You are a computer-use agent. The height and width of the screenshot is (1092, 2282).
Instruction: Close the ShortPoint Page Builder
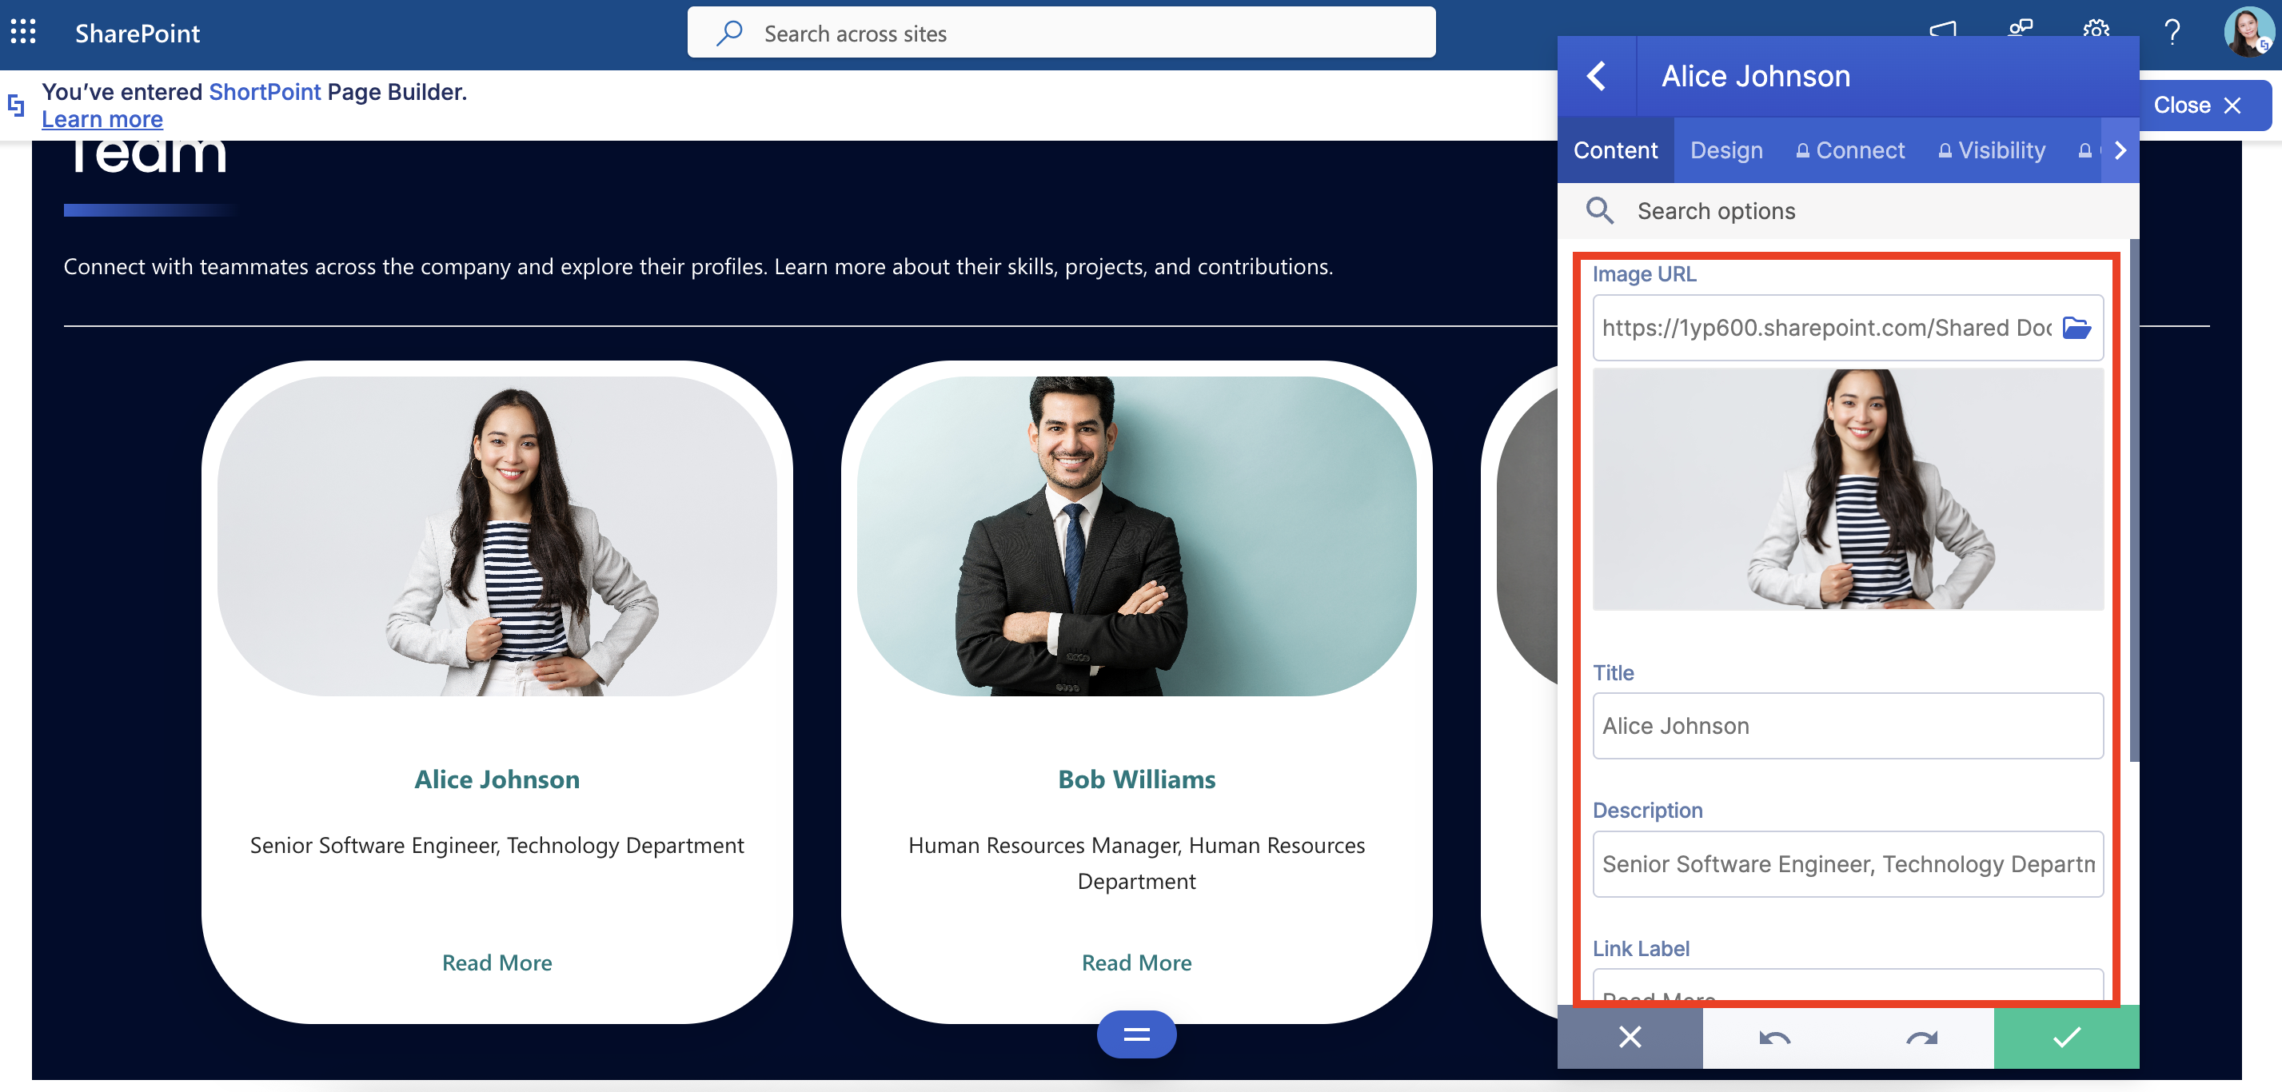coord(2197,106)
